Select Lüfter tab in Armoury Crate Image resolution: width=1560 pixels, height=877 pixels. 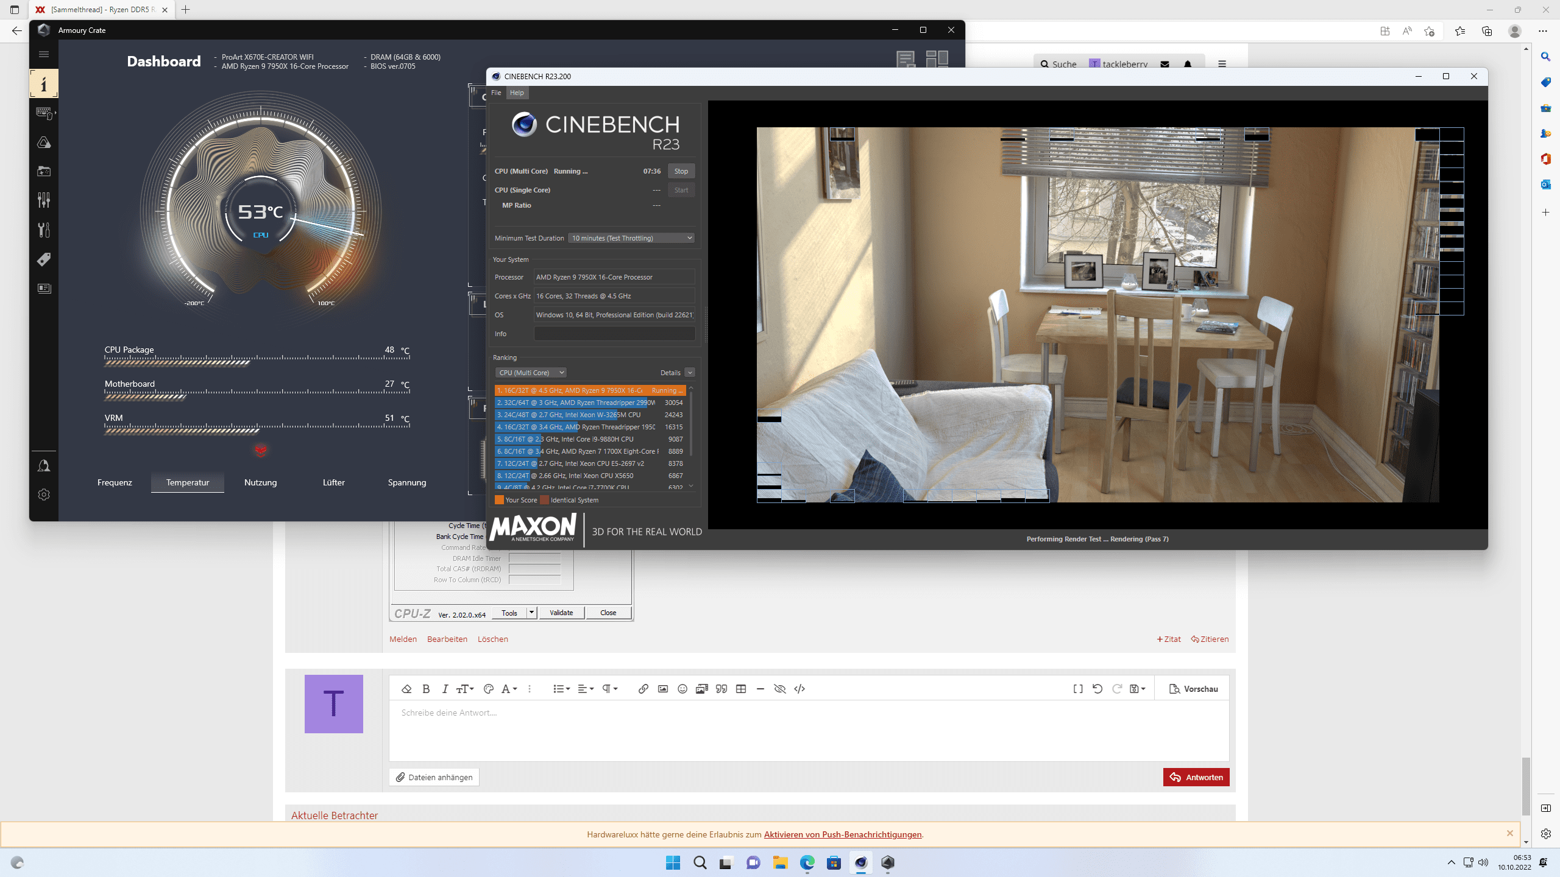coord(334,482)
